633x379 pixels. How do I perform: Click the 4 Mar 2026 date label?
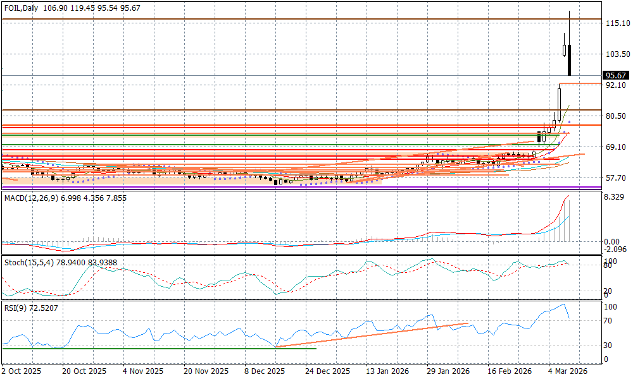(x=567, y=371)
